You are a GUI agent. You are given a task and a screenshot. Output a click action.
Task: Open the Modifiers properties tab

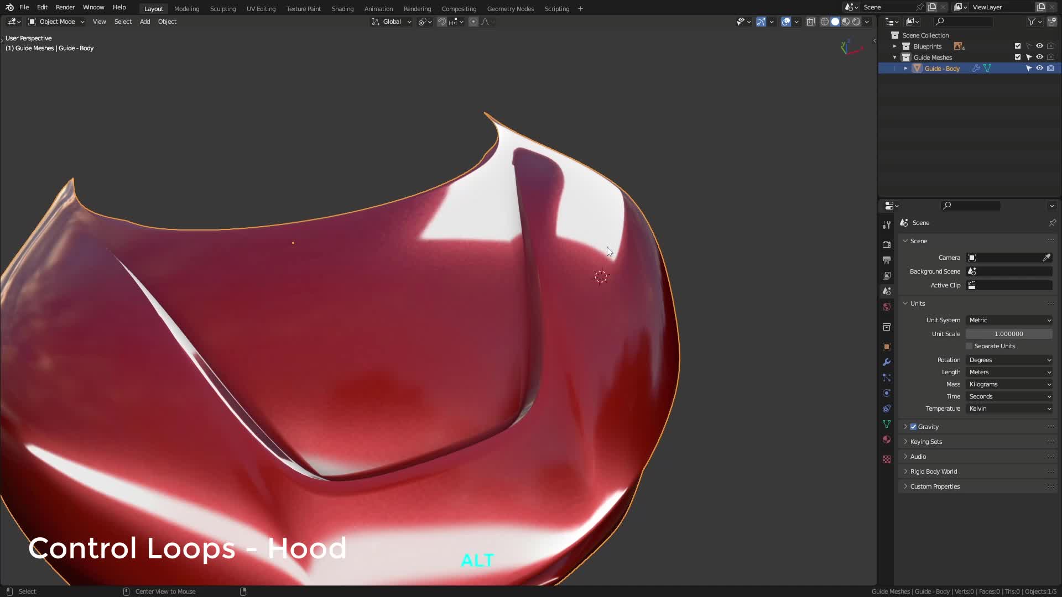[x=887, y=362]
